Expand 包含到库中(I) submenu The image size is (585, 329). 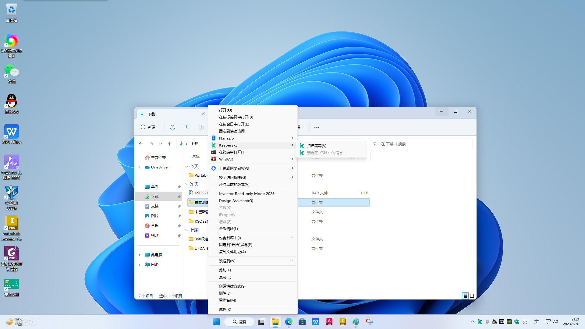coord(253,238)
